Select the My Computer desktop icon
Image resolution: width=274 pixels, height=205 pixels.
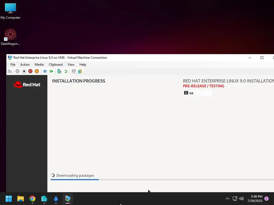coord(10,11)
